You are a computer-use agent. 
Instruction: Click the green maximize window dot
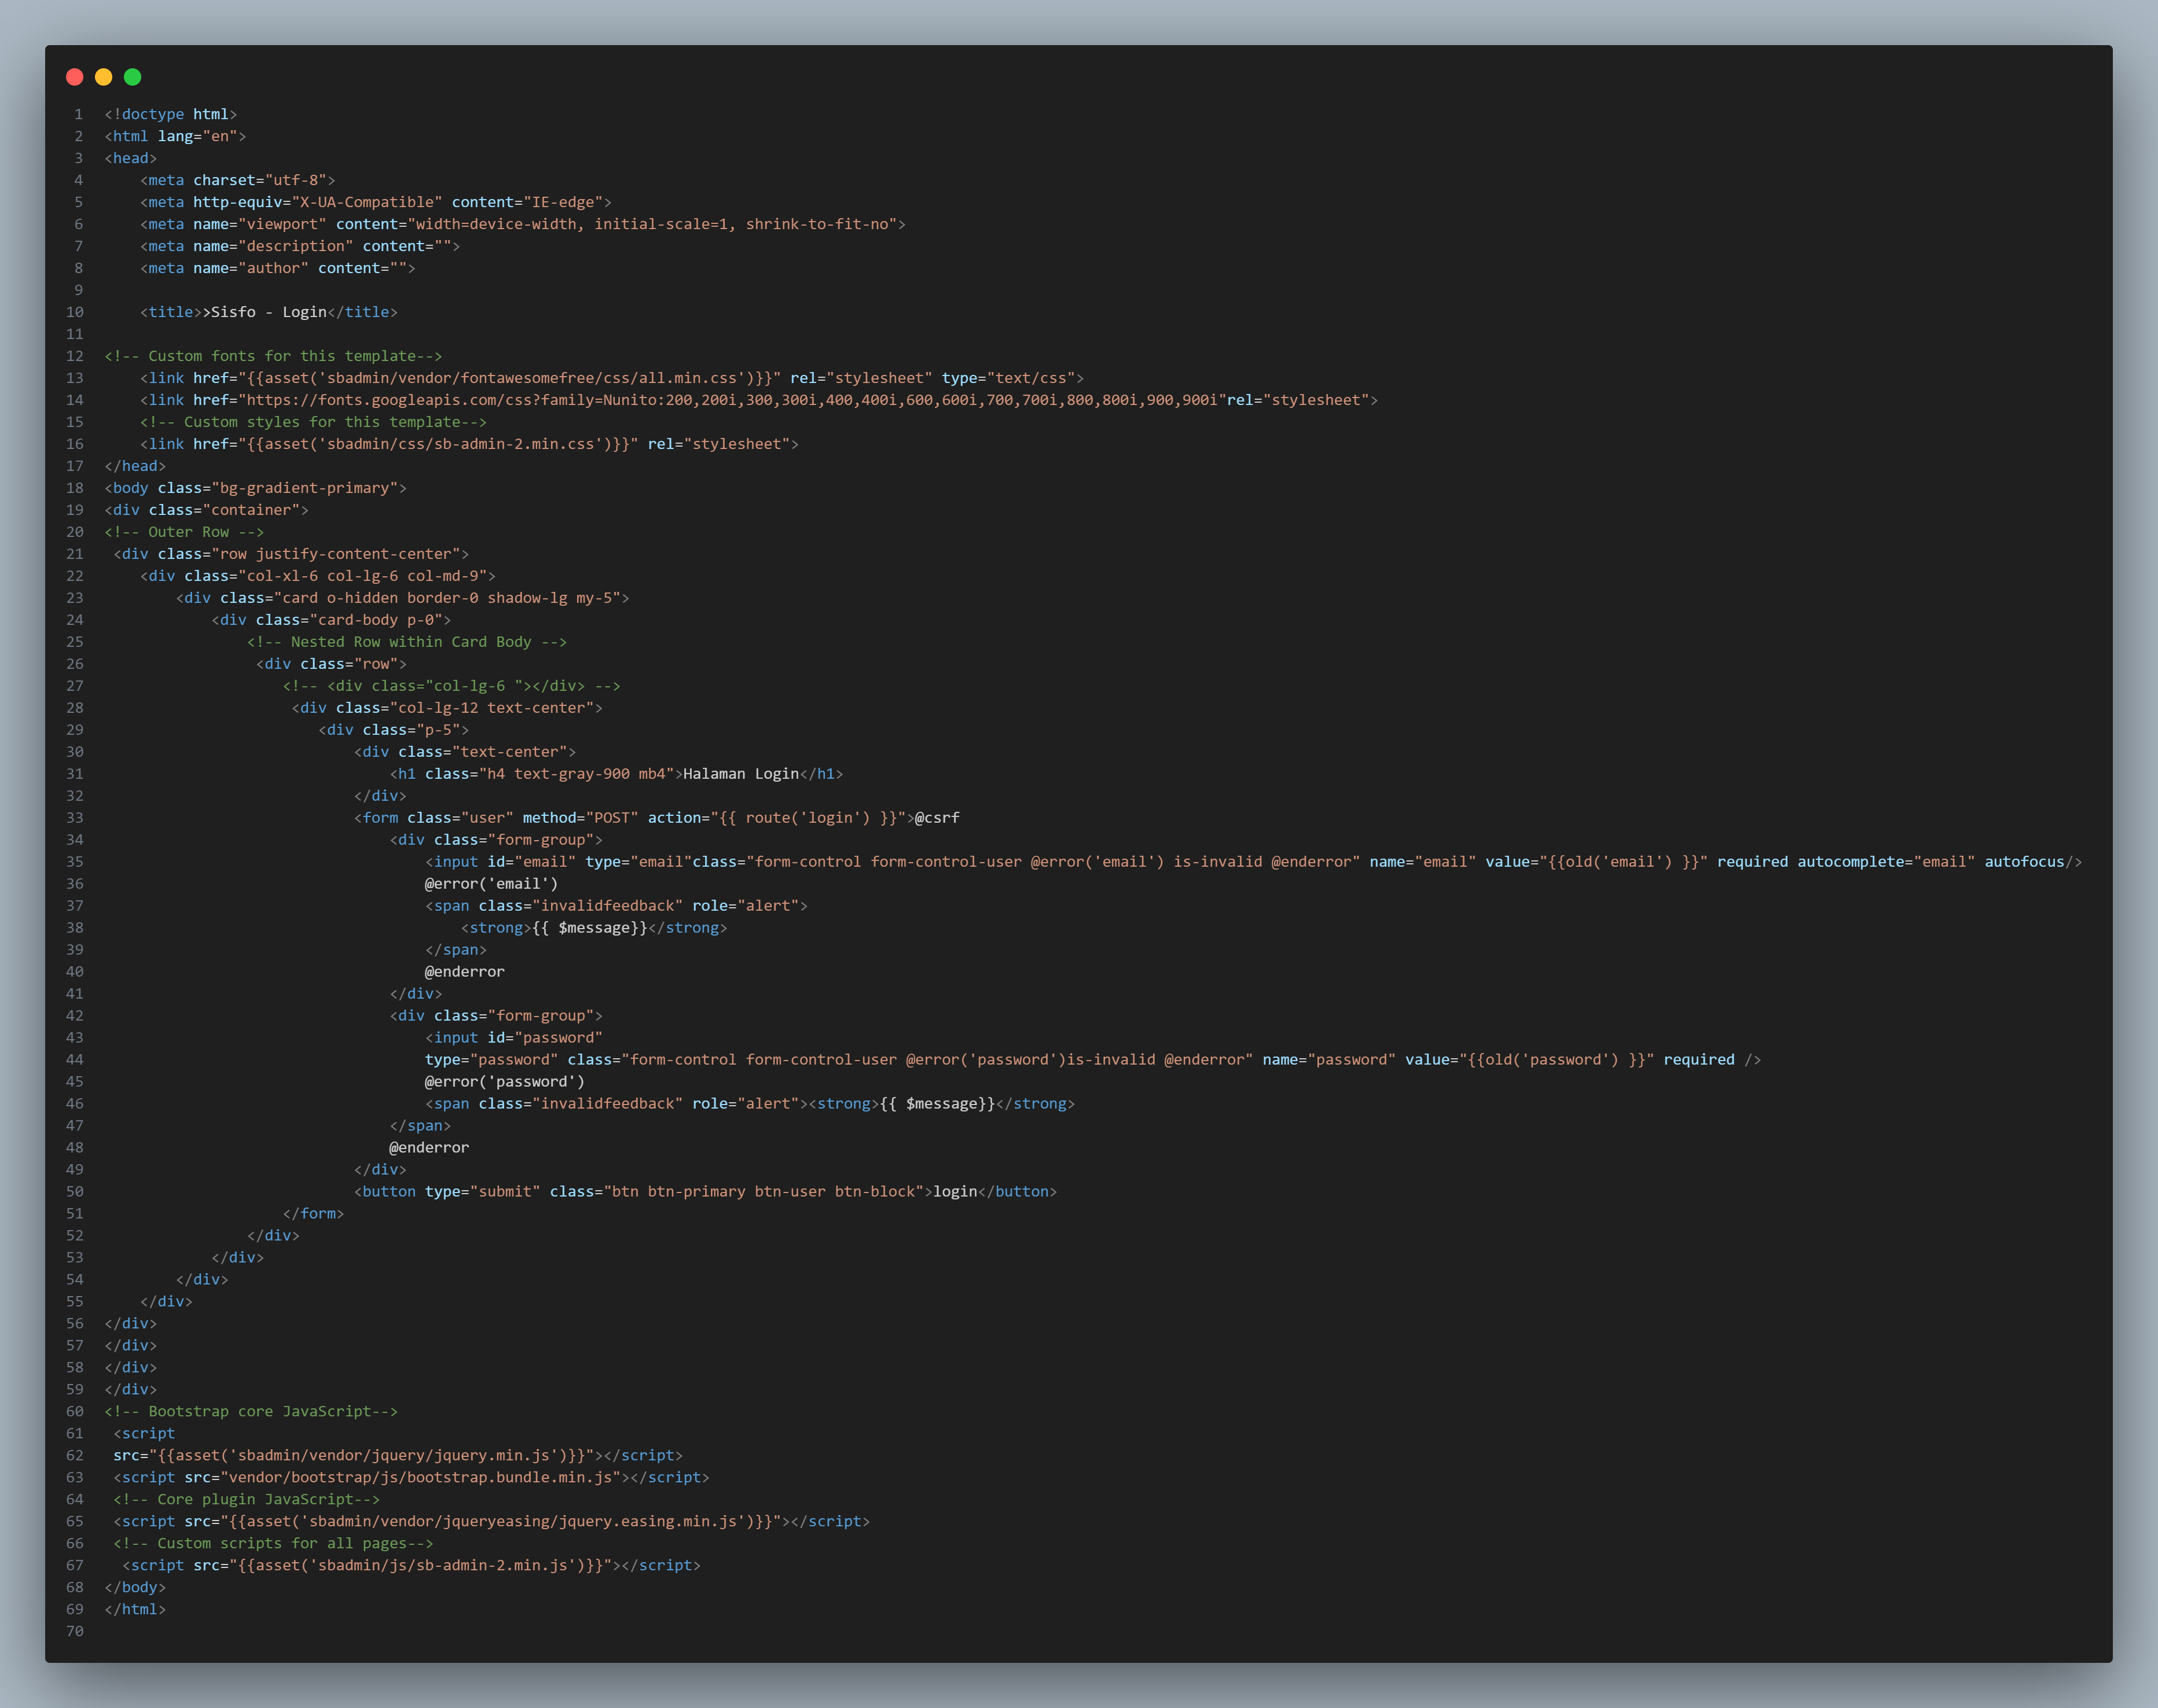pyautogui.click(x=132, y=77)
